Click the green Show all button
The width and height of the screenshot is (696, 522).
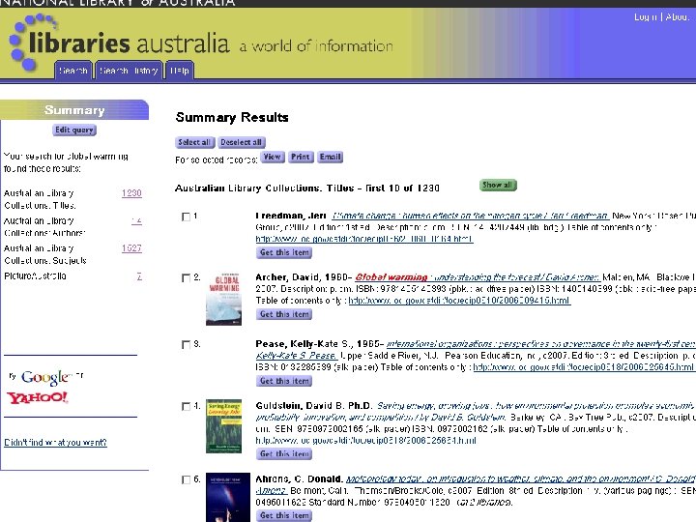(x=498, y=185)
